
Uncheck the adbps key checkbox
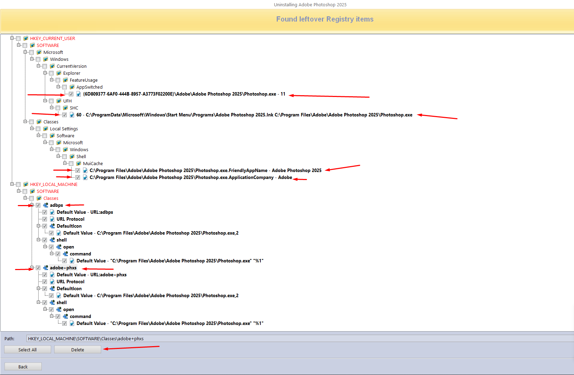tap(38, 205)
